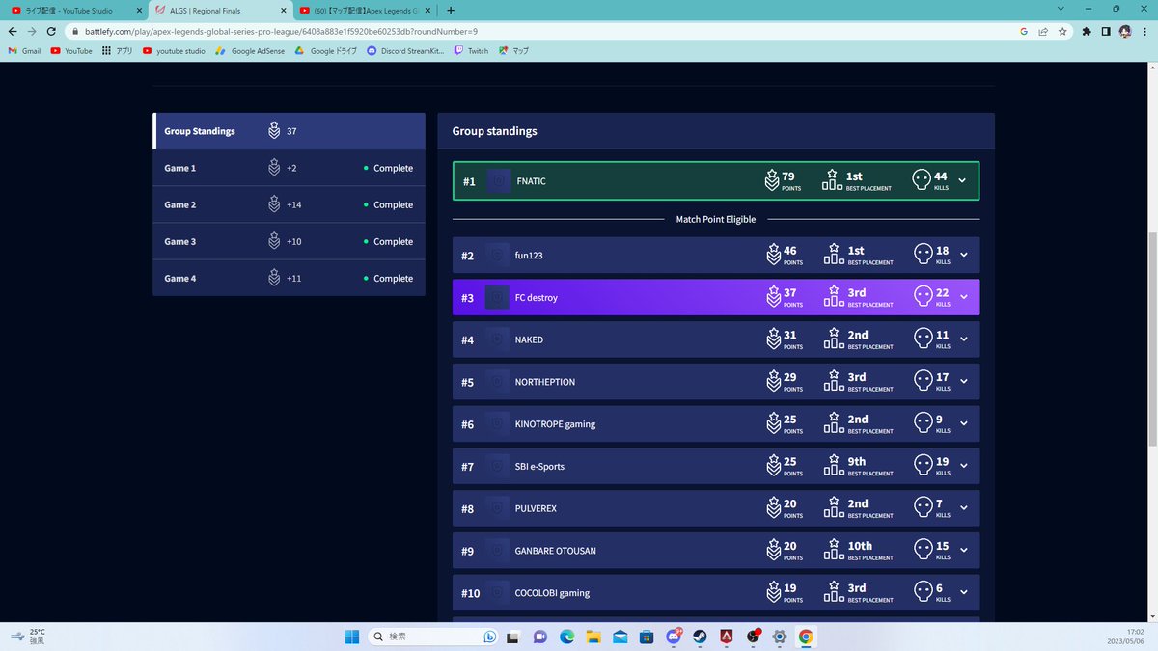The image size is (1158, 651).
Task: Open the youtube studio bookmark
Action: click(x=174, y=51)
